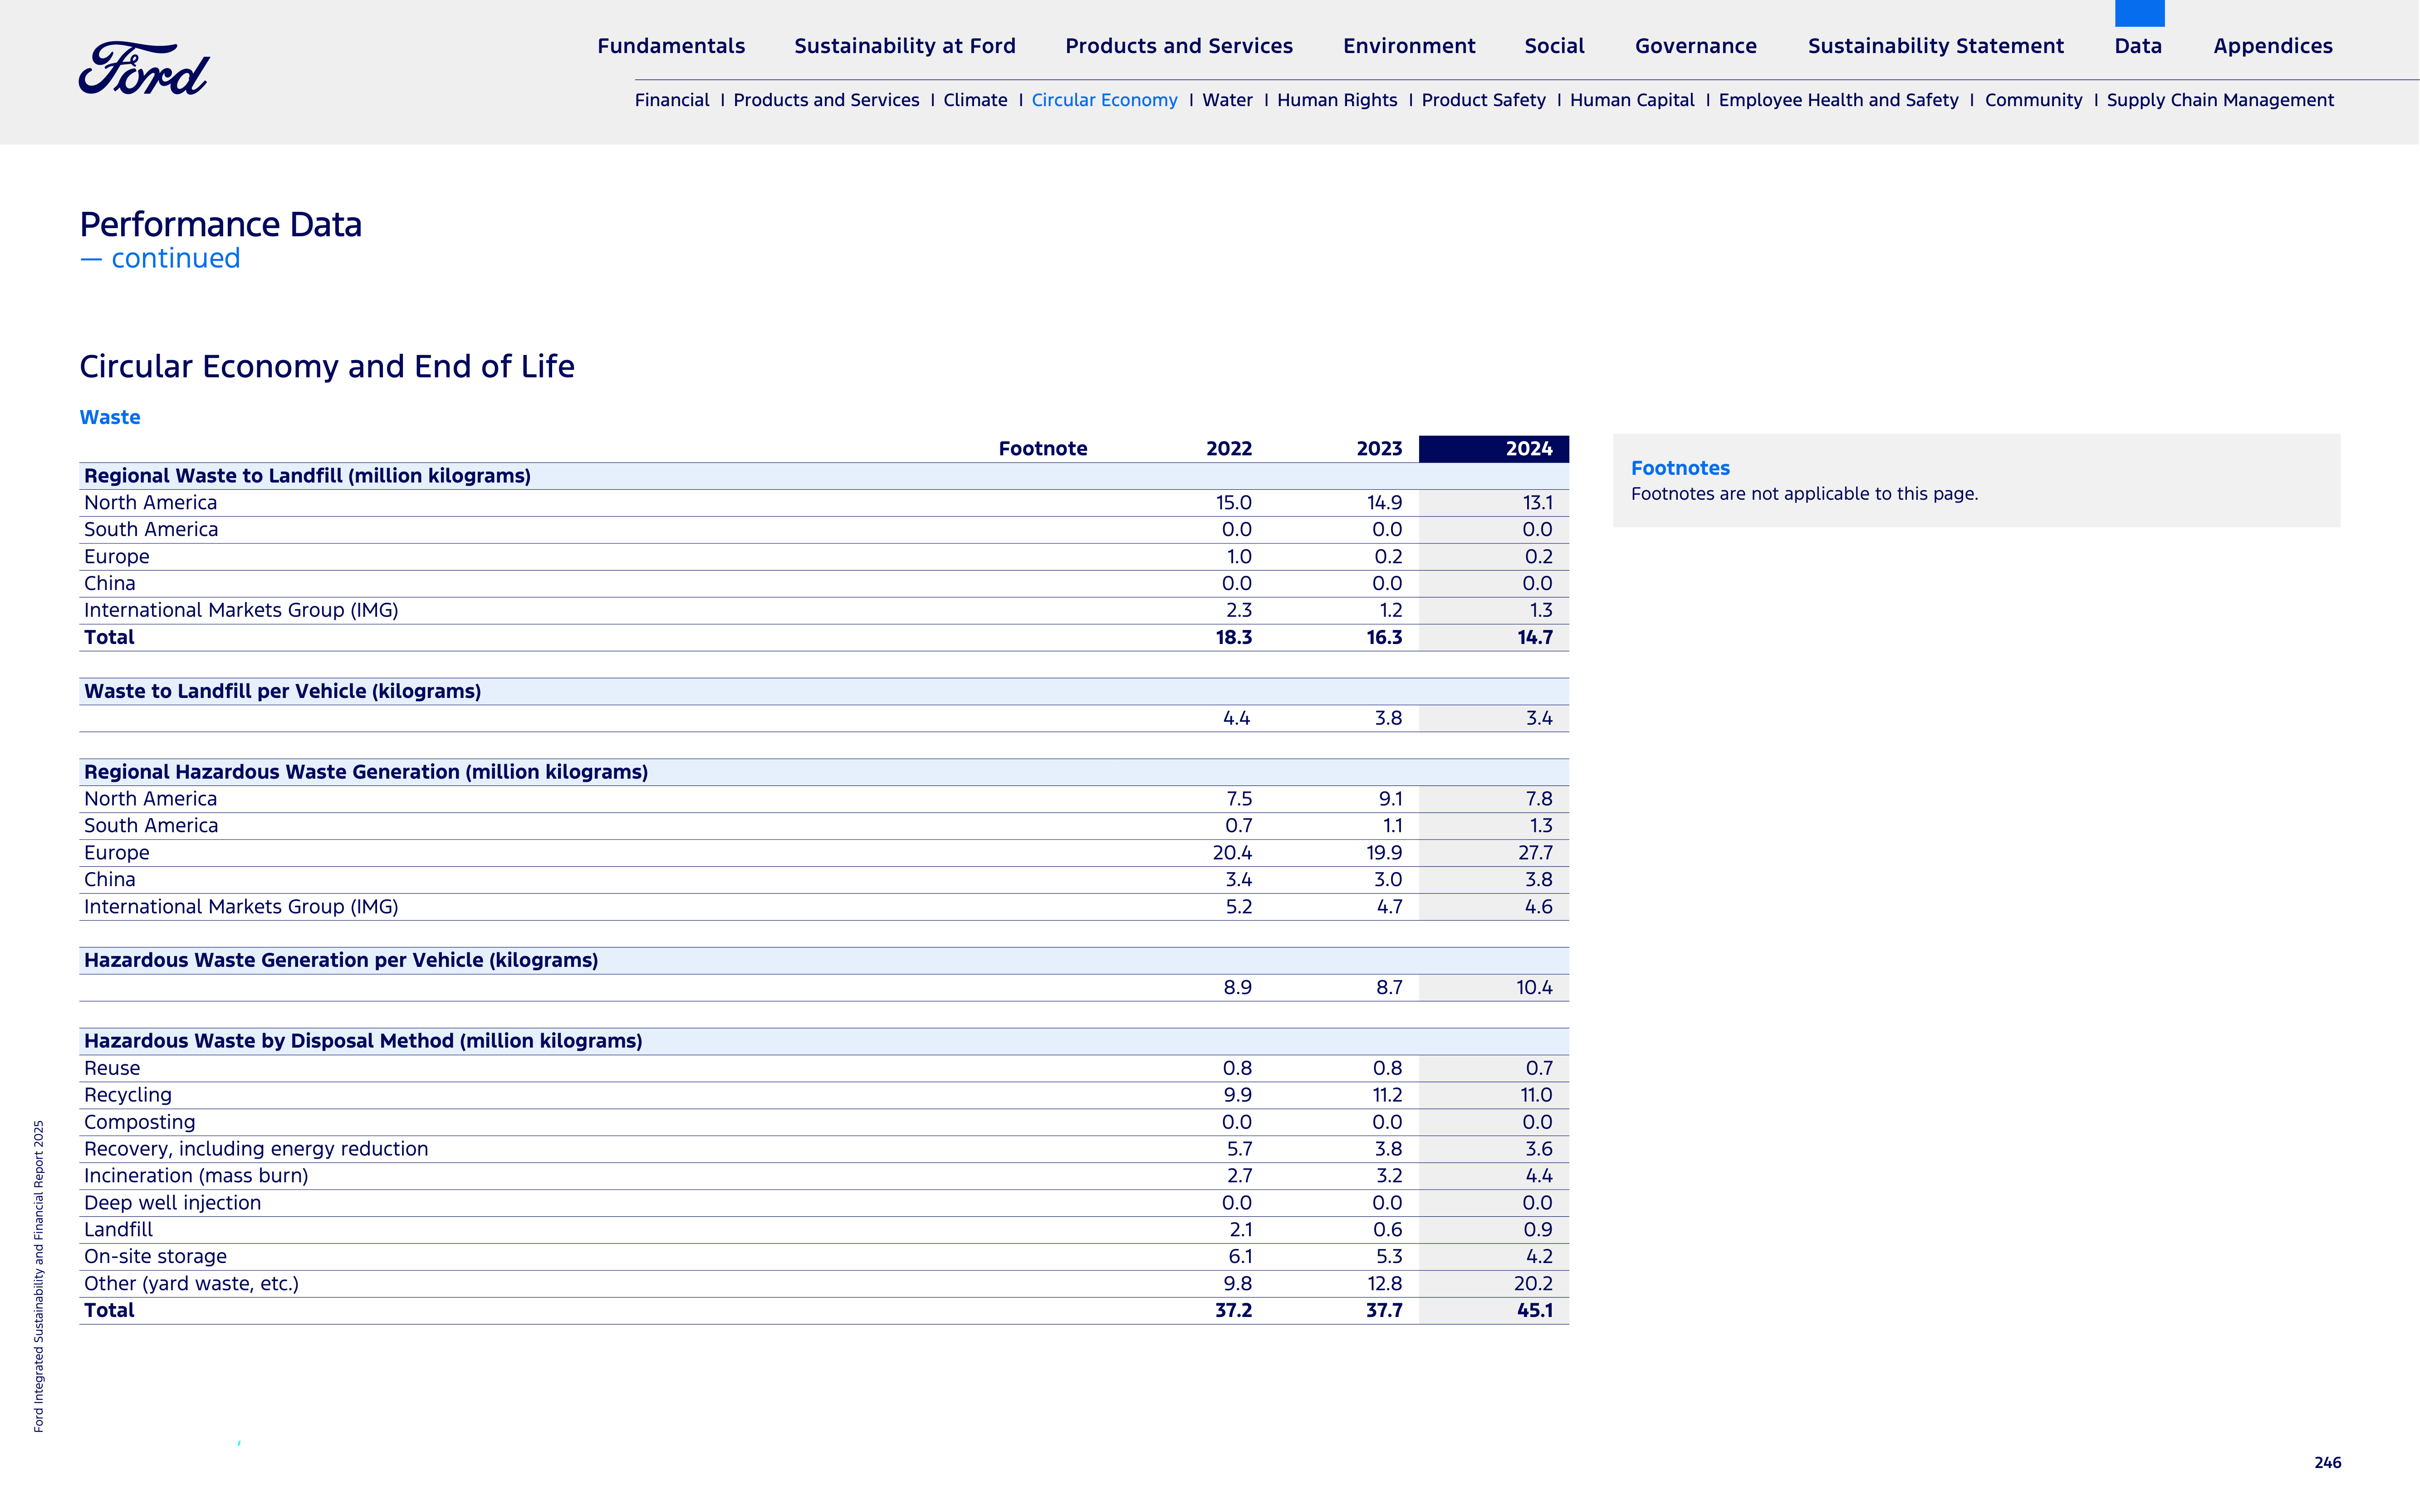Click page number 246
The image size is (2420, 1512).
(2327, 1463)
